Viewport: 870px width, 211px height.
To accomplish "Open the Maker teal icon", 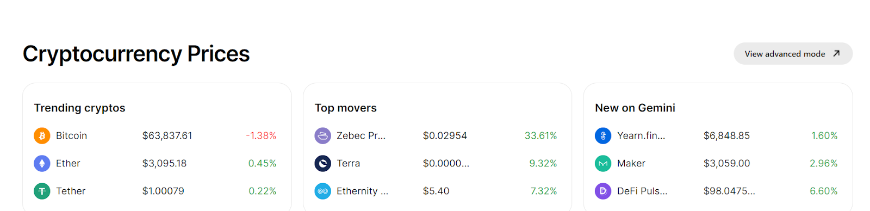I will click(603, 163).
